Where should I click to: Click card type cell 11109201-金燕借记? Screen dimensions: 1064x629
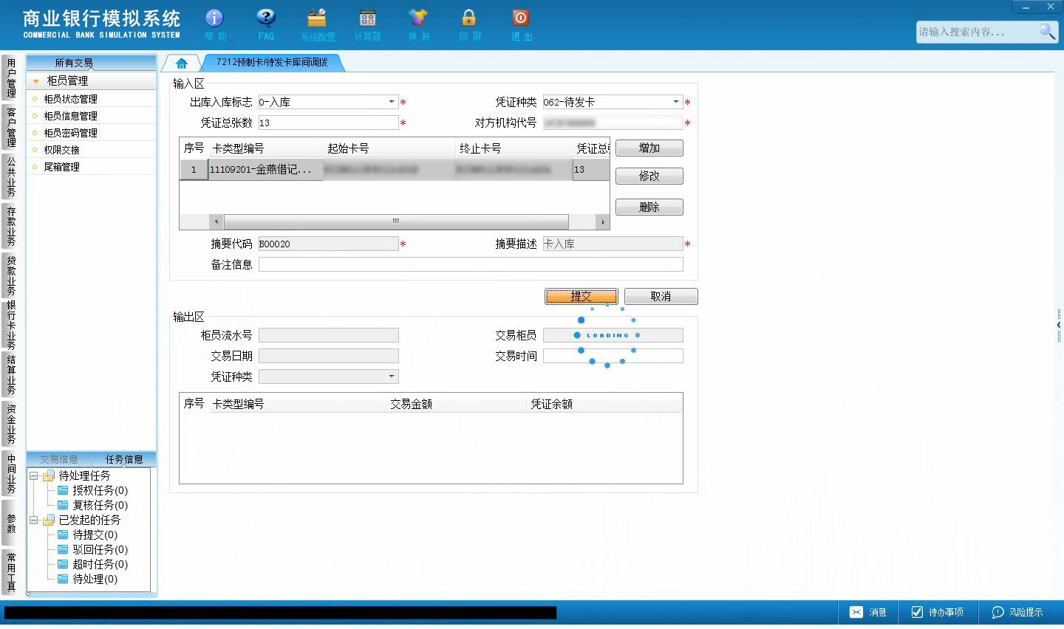(266, 170)
